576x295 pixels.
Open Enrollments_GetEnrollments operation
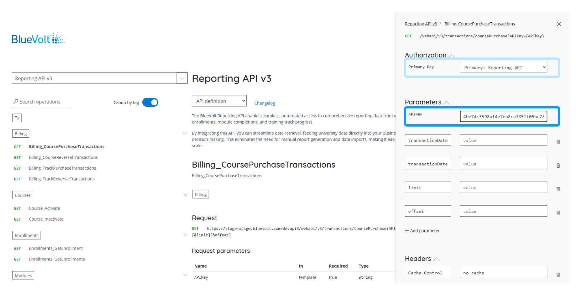pos(57,259)
